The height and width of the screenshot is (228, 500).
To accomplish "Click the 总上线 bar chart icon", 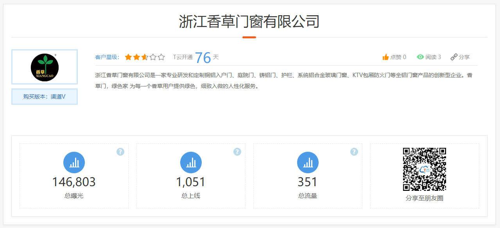I will [191, 162].
